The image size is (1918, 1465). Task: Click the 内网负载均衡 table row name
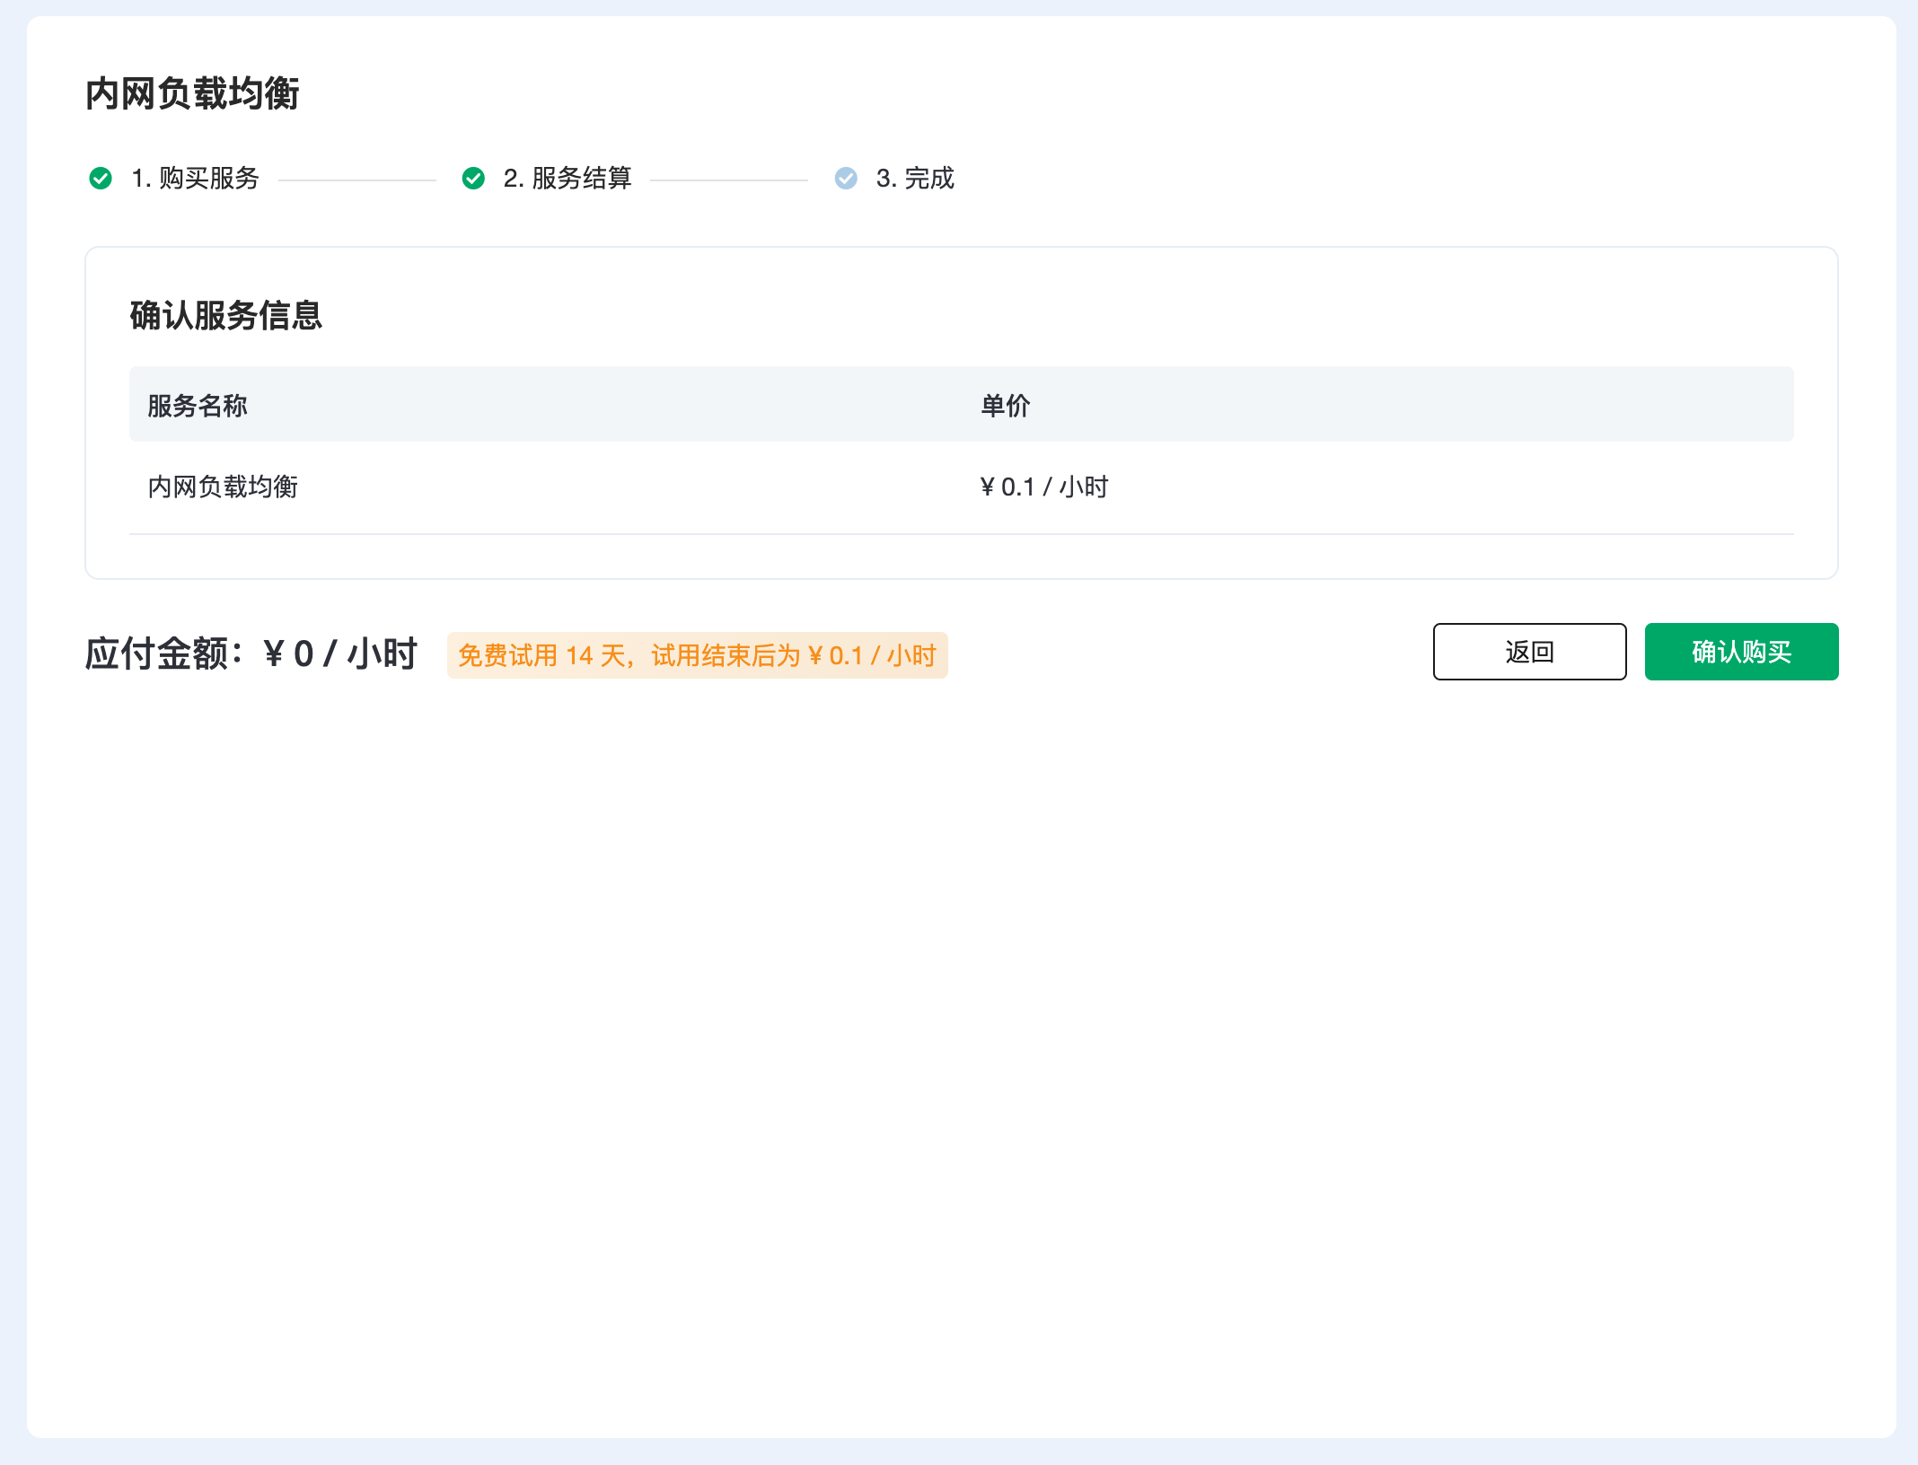[x=223, y=487]
